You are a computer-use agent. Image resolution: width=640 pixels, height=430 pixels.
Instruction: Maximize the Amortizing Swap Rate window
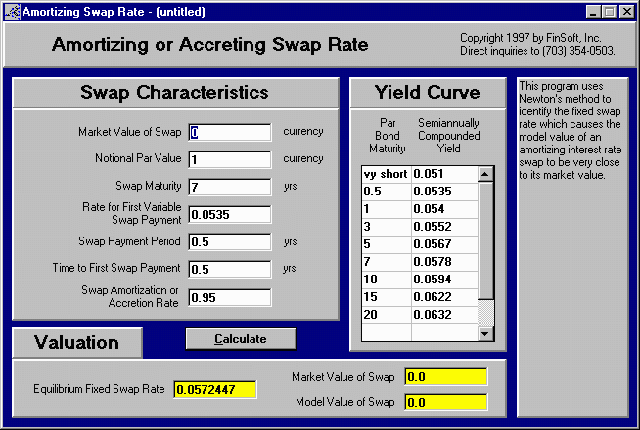click(610, 11)
